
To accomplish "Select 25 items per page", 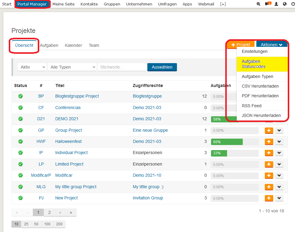I will pos(26,224).
